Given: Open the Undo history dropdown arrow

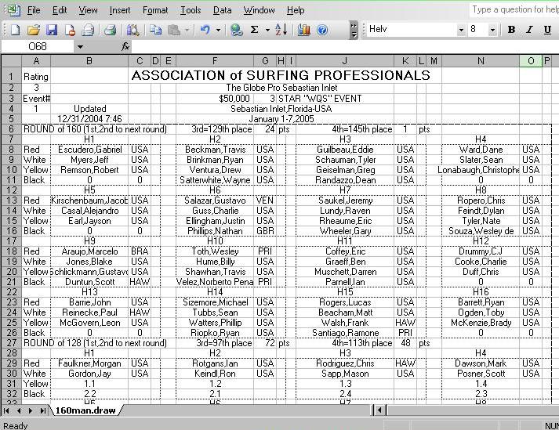Looking at the screenshot, I should click(218, 31).
